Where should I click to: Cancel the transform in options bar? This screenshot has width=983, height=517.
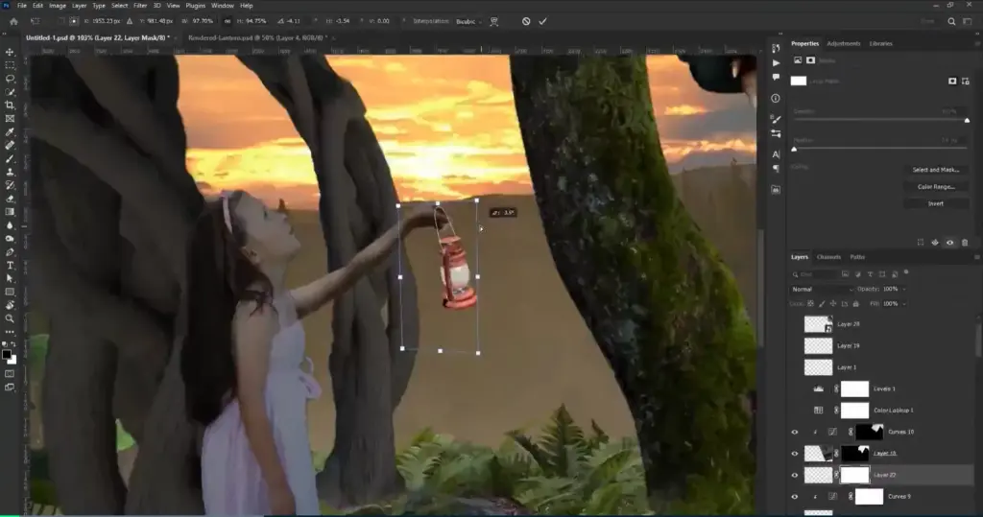(526, 21)
